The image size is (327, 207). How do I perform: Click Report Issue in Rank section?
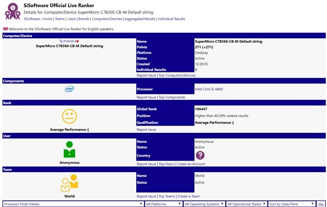click(146, 129)
